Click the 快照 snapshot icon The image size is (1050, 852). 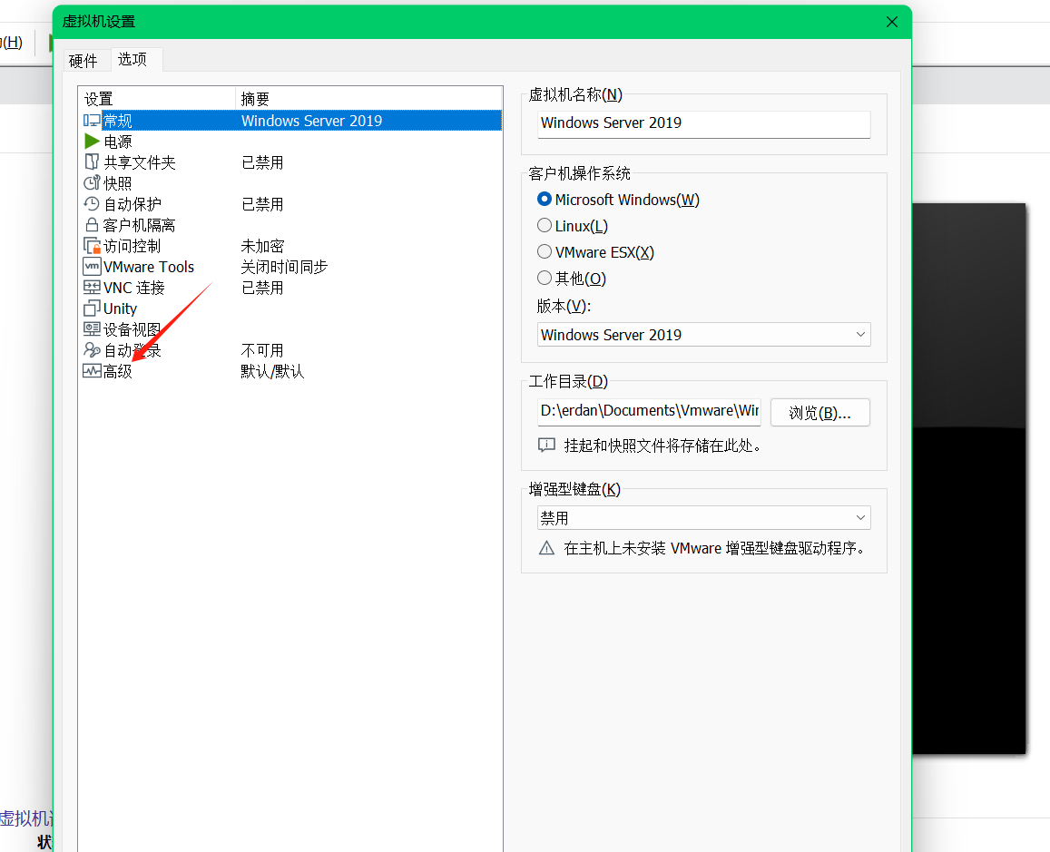[92, 182]
